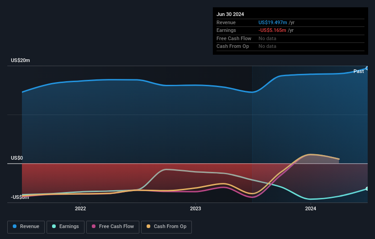Click 'No data' in the Cash From Op row
The width and height of the screenshot is (375, 239).
267,47
